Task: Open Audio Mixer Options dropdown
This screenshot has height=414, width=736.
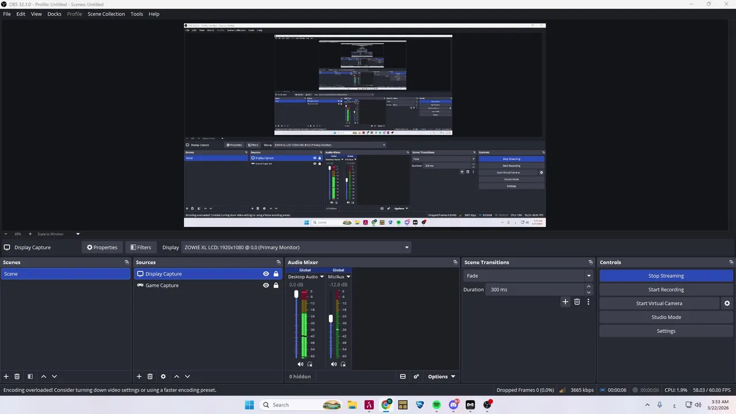Action: [x=442, y=377]
